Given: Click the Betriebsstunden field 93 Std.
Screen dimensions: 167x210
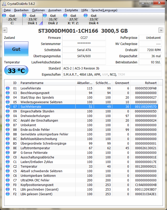Looking at the screenshot, I should (150, 62).
